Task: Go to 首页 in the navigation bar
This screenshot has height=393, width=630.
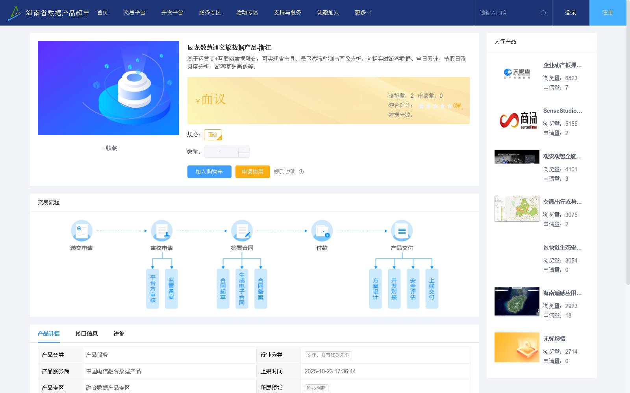Action: [103, 13]
